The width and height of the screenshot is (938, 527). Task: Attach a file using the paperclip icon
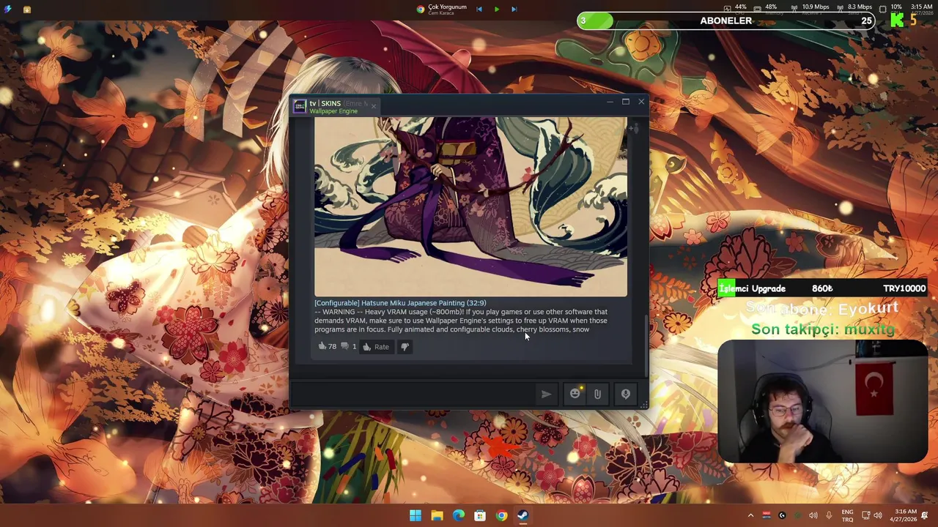pos(597,394)
